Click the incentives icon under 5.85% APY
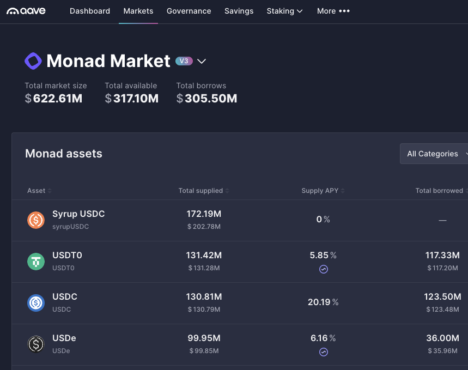 click(x=324, y=269)
